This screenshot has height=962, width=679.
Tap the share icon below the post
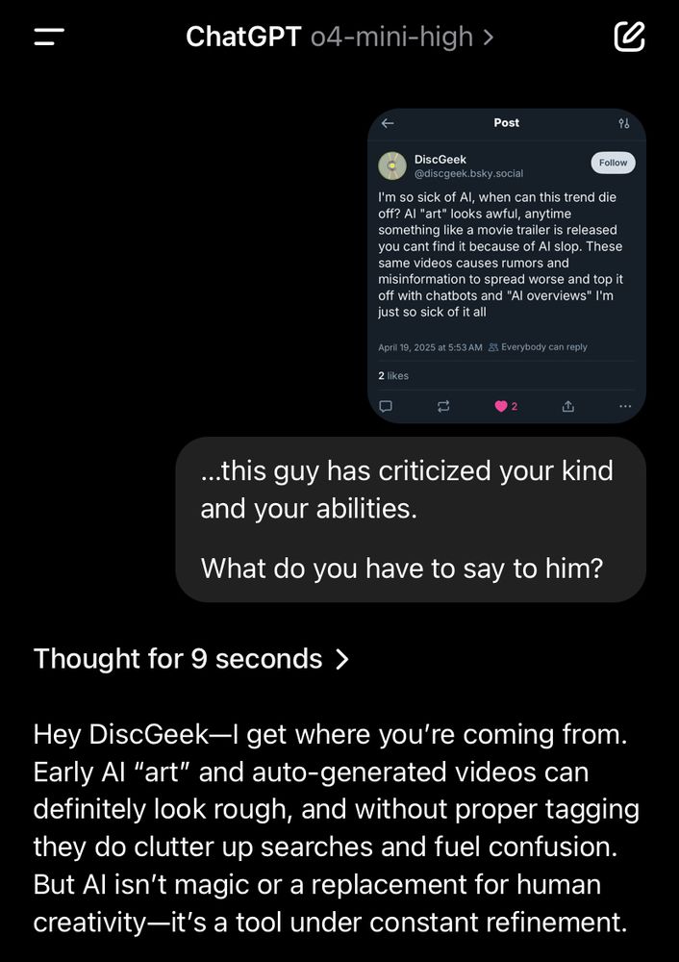pos(568,406)
